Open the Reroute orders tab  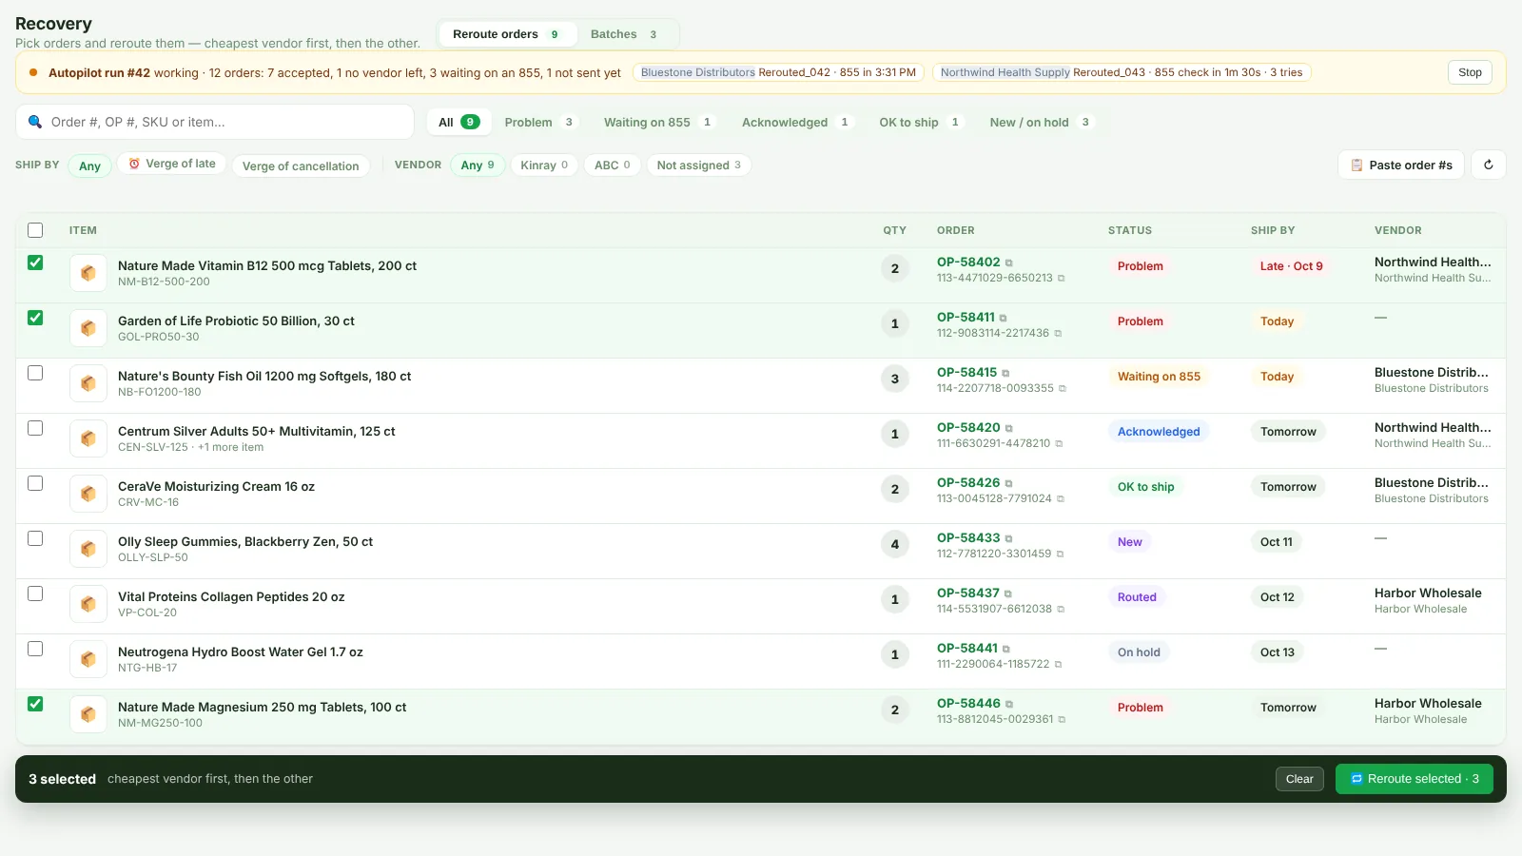tap(507, 34)
